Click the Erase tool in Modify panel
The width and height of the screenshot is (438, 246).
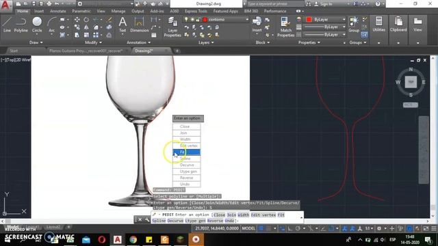coord(109,20)
